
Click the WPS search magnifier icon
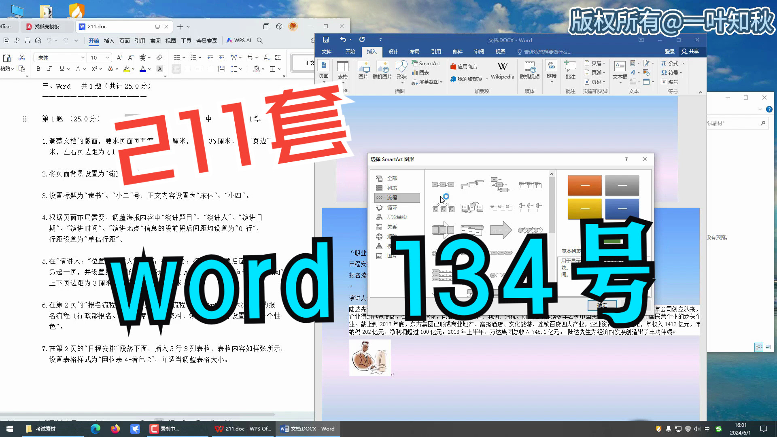coord(260,40)
